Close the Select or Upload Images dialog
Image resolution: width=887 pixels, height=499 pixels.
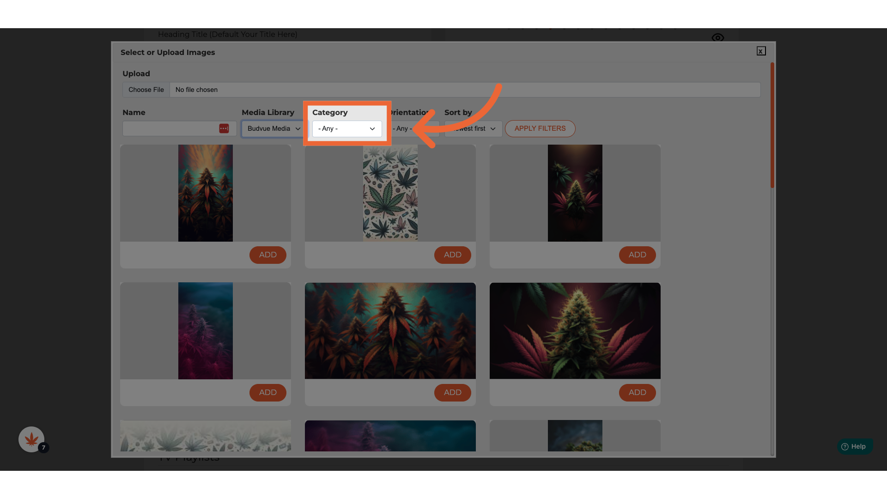tap(761, 51)
